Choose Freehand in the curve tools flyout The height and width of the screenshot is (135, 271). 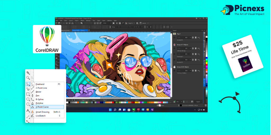pyautogui.click(x=47, y=84)
